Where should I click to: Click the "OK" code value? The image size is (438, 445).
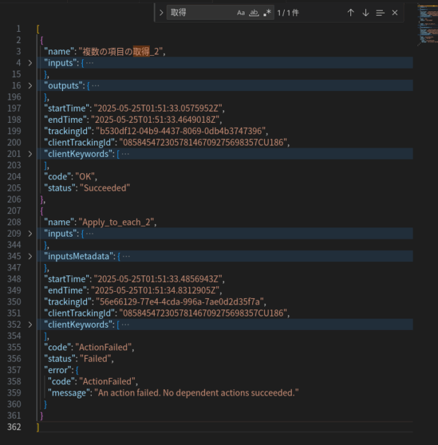(x=85, y=177)
